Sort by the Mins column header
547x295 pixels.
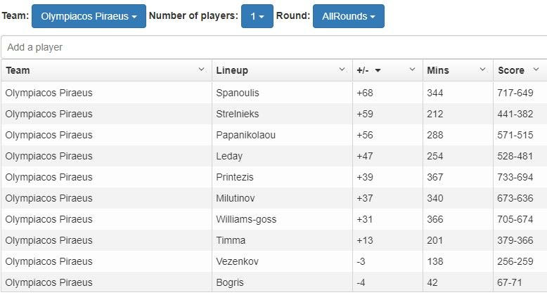click(x=438, y=70)
